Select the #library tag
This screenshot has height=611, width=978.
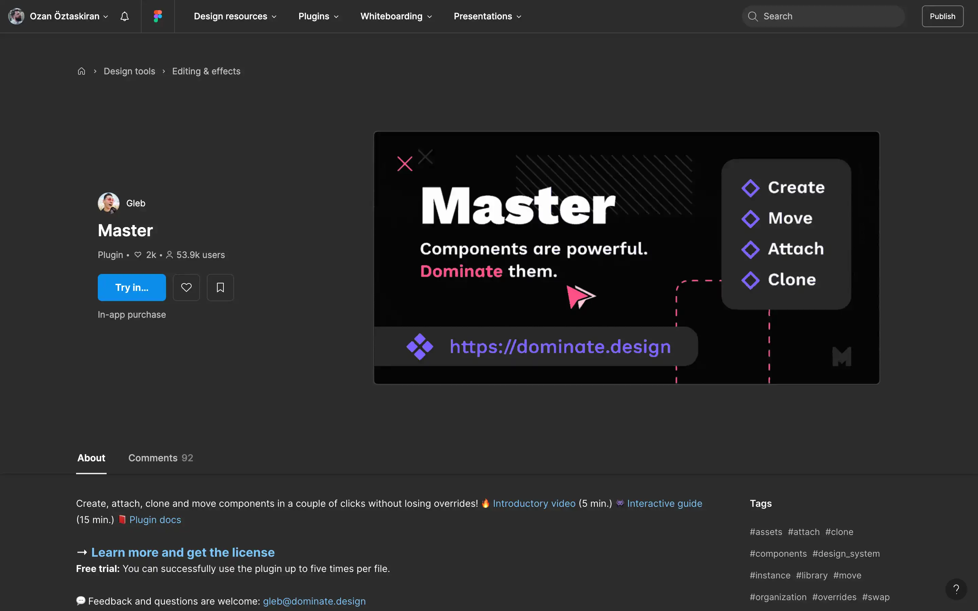click(812, 575)
